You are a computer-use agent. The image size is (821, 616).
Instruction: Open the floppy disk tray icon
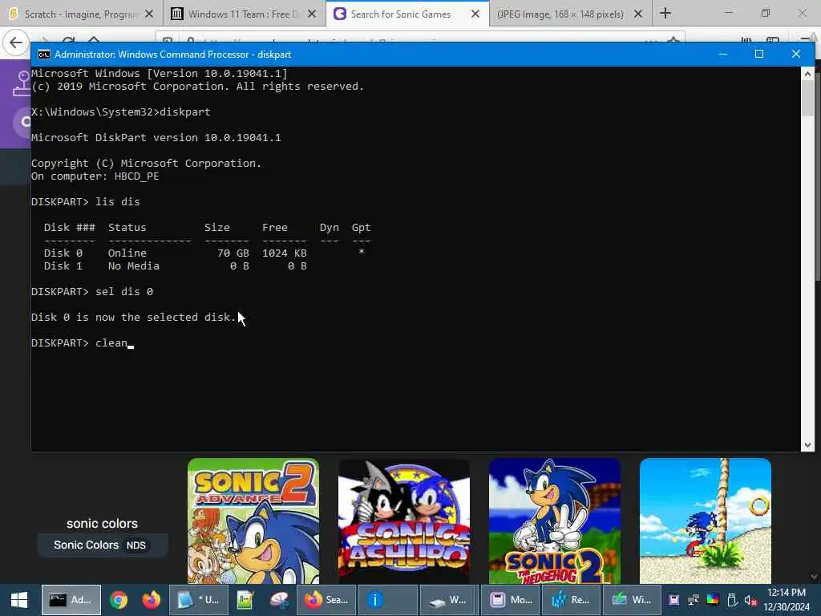673,600
